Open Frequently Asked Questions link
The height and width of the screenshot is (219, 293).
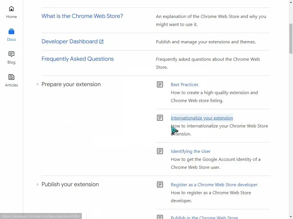coord(78,59)
